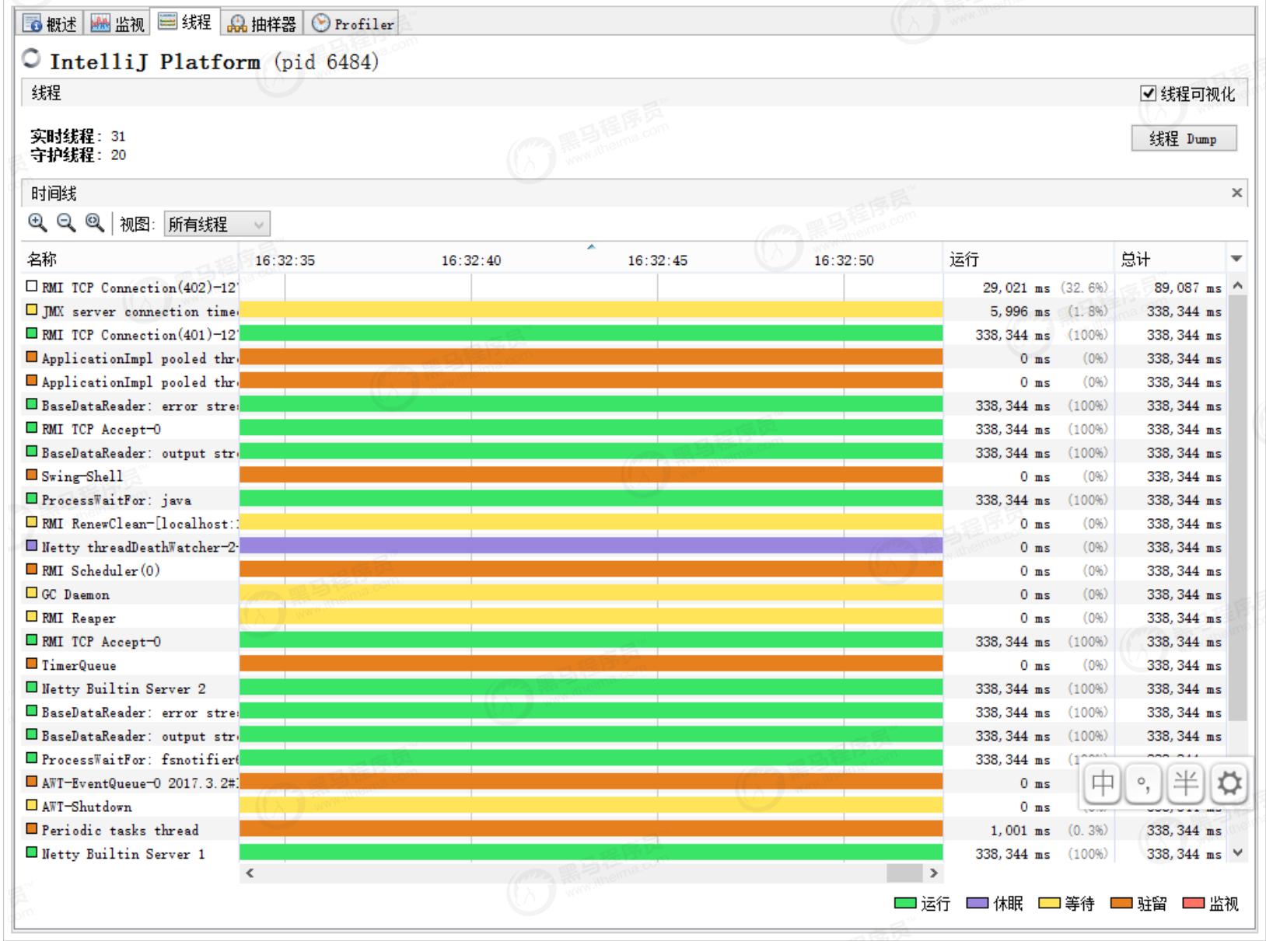This screenshot has height=941, width=1266.
Task: Open the Profiler tab clock icon
Action: (x=321, y=23)
